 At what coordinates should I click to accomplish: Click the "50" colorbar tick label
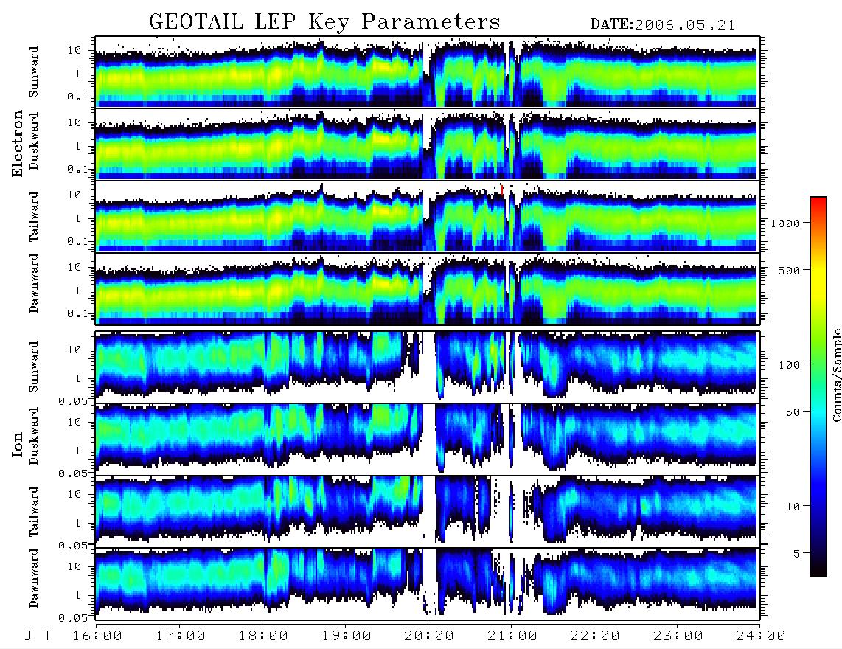click(792, 412)
